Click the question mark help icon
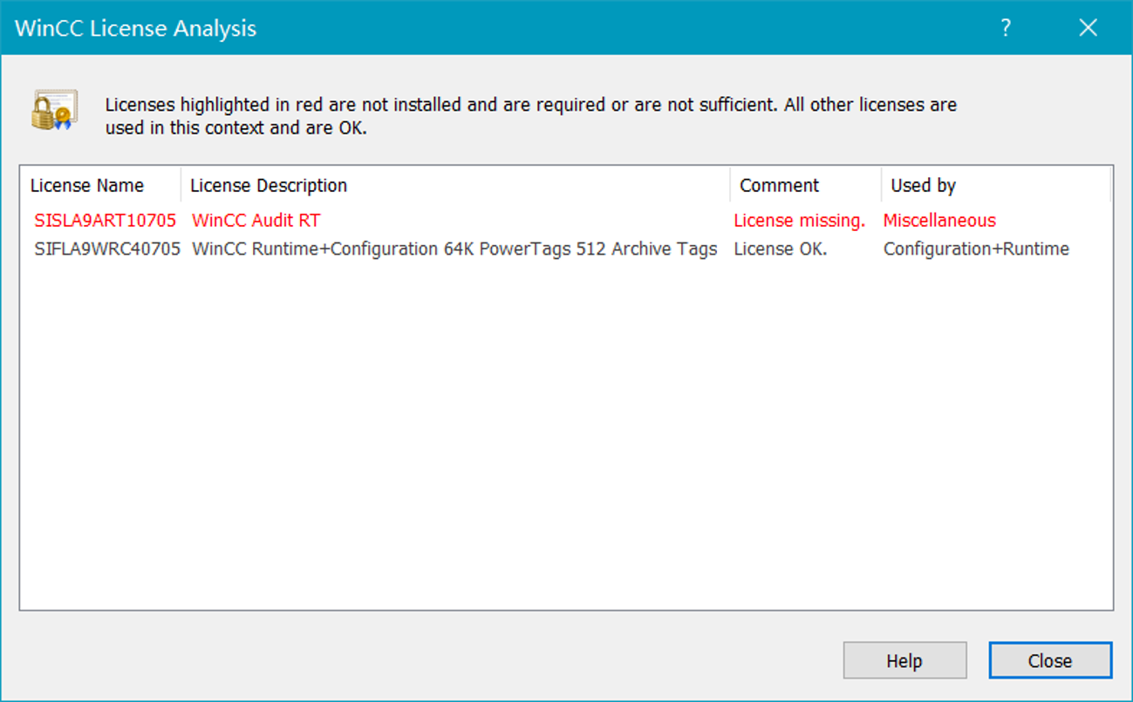This screenshot has height=702, width=1133. 1006,28
